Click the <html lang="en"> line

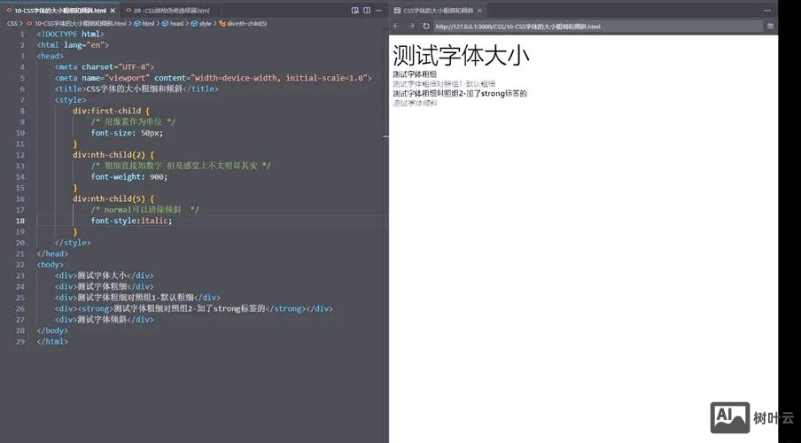[73, 45]
